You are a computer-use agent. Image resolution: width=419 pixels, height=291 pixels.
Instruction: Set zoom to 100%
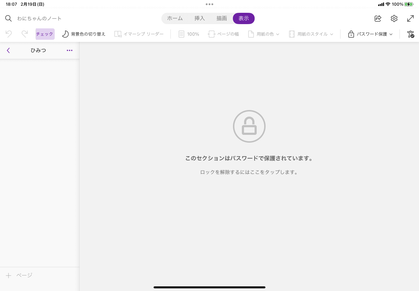tap(189, 34)
